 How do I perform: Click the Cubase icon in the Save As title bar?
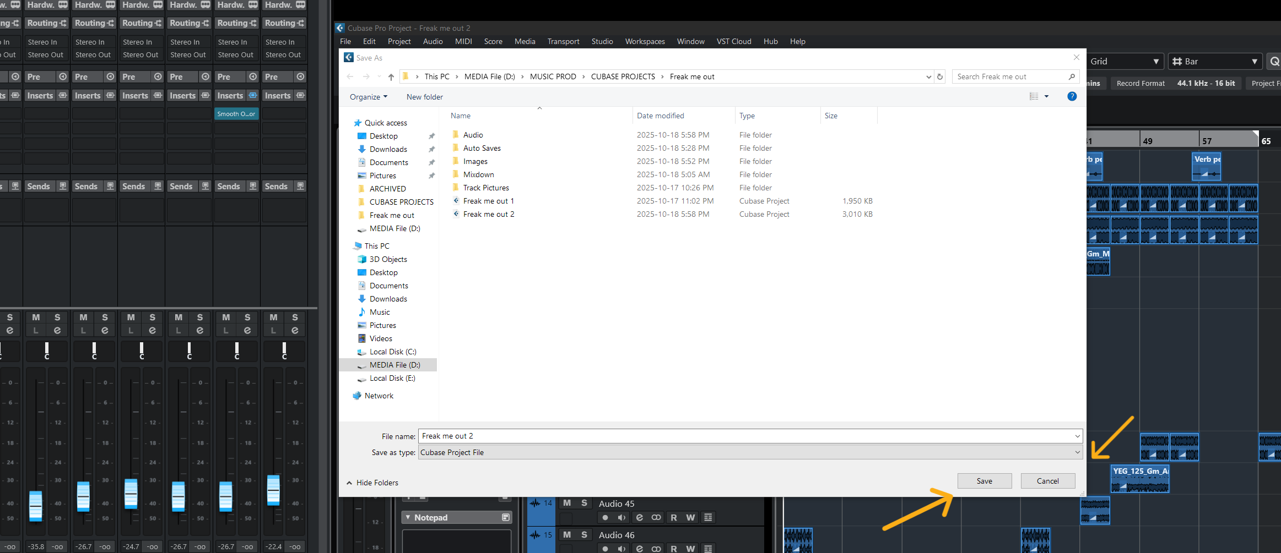pyautogui.click(x=349, y=57)
